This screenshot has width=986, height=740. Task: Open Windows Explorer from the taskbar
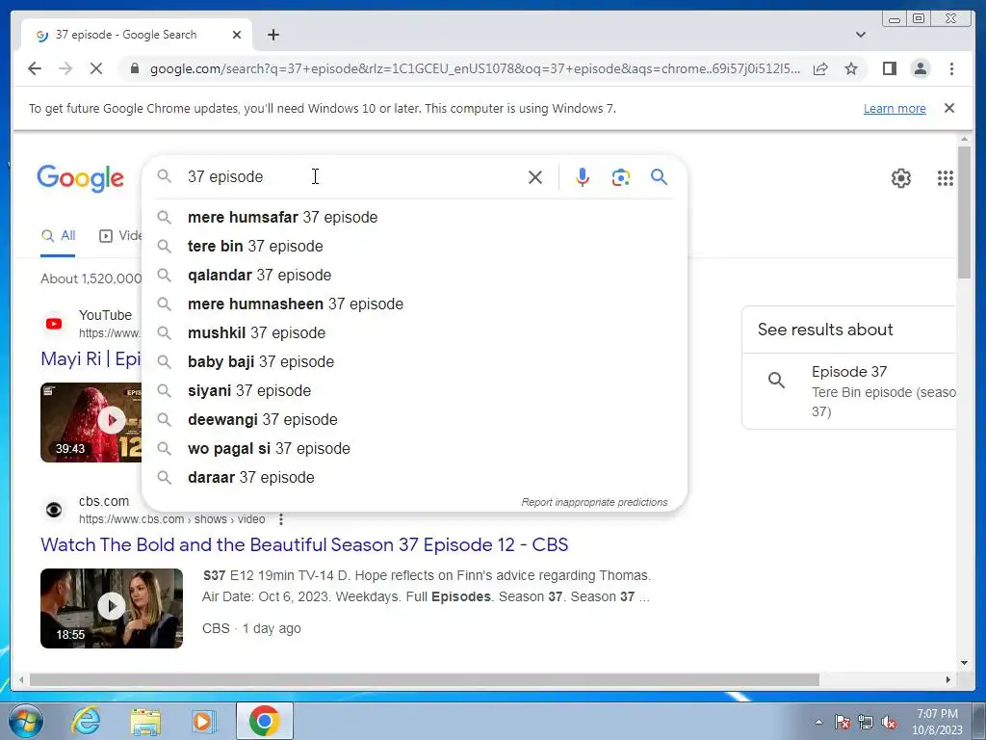pos(145,721)
